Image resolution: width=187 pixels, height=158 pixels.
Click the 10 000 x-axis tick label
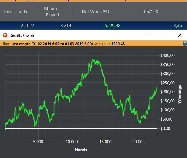(72, 142)
